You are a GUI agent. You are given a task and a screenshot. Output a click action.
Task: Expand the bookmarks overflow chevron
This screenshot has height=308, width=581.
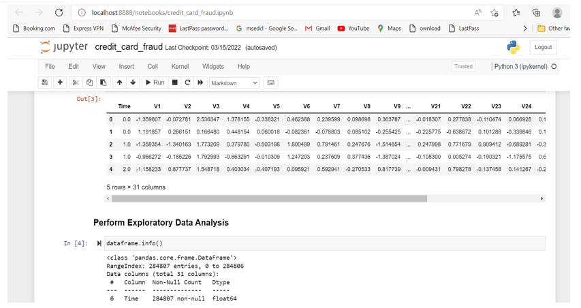pos(524,28)
